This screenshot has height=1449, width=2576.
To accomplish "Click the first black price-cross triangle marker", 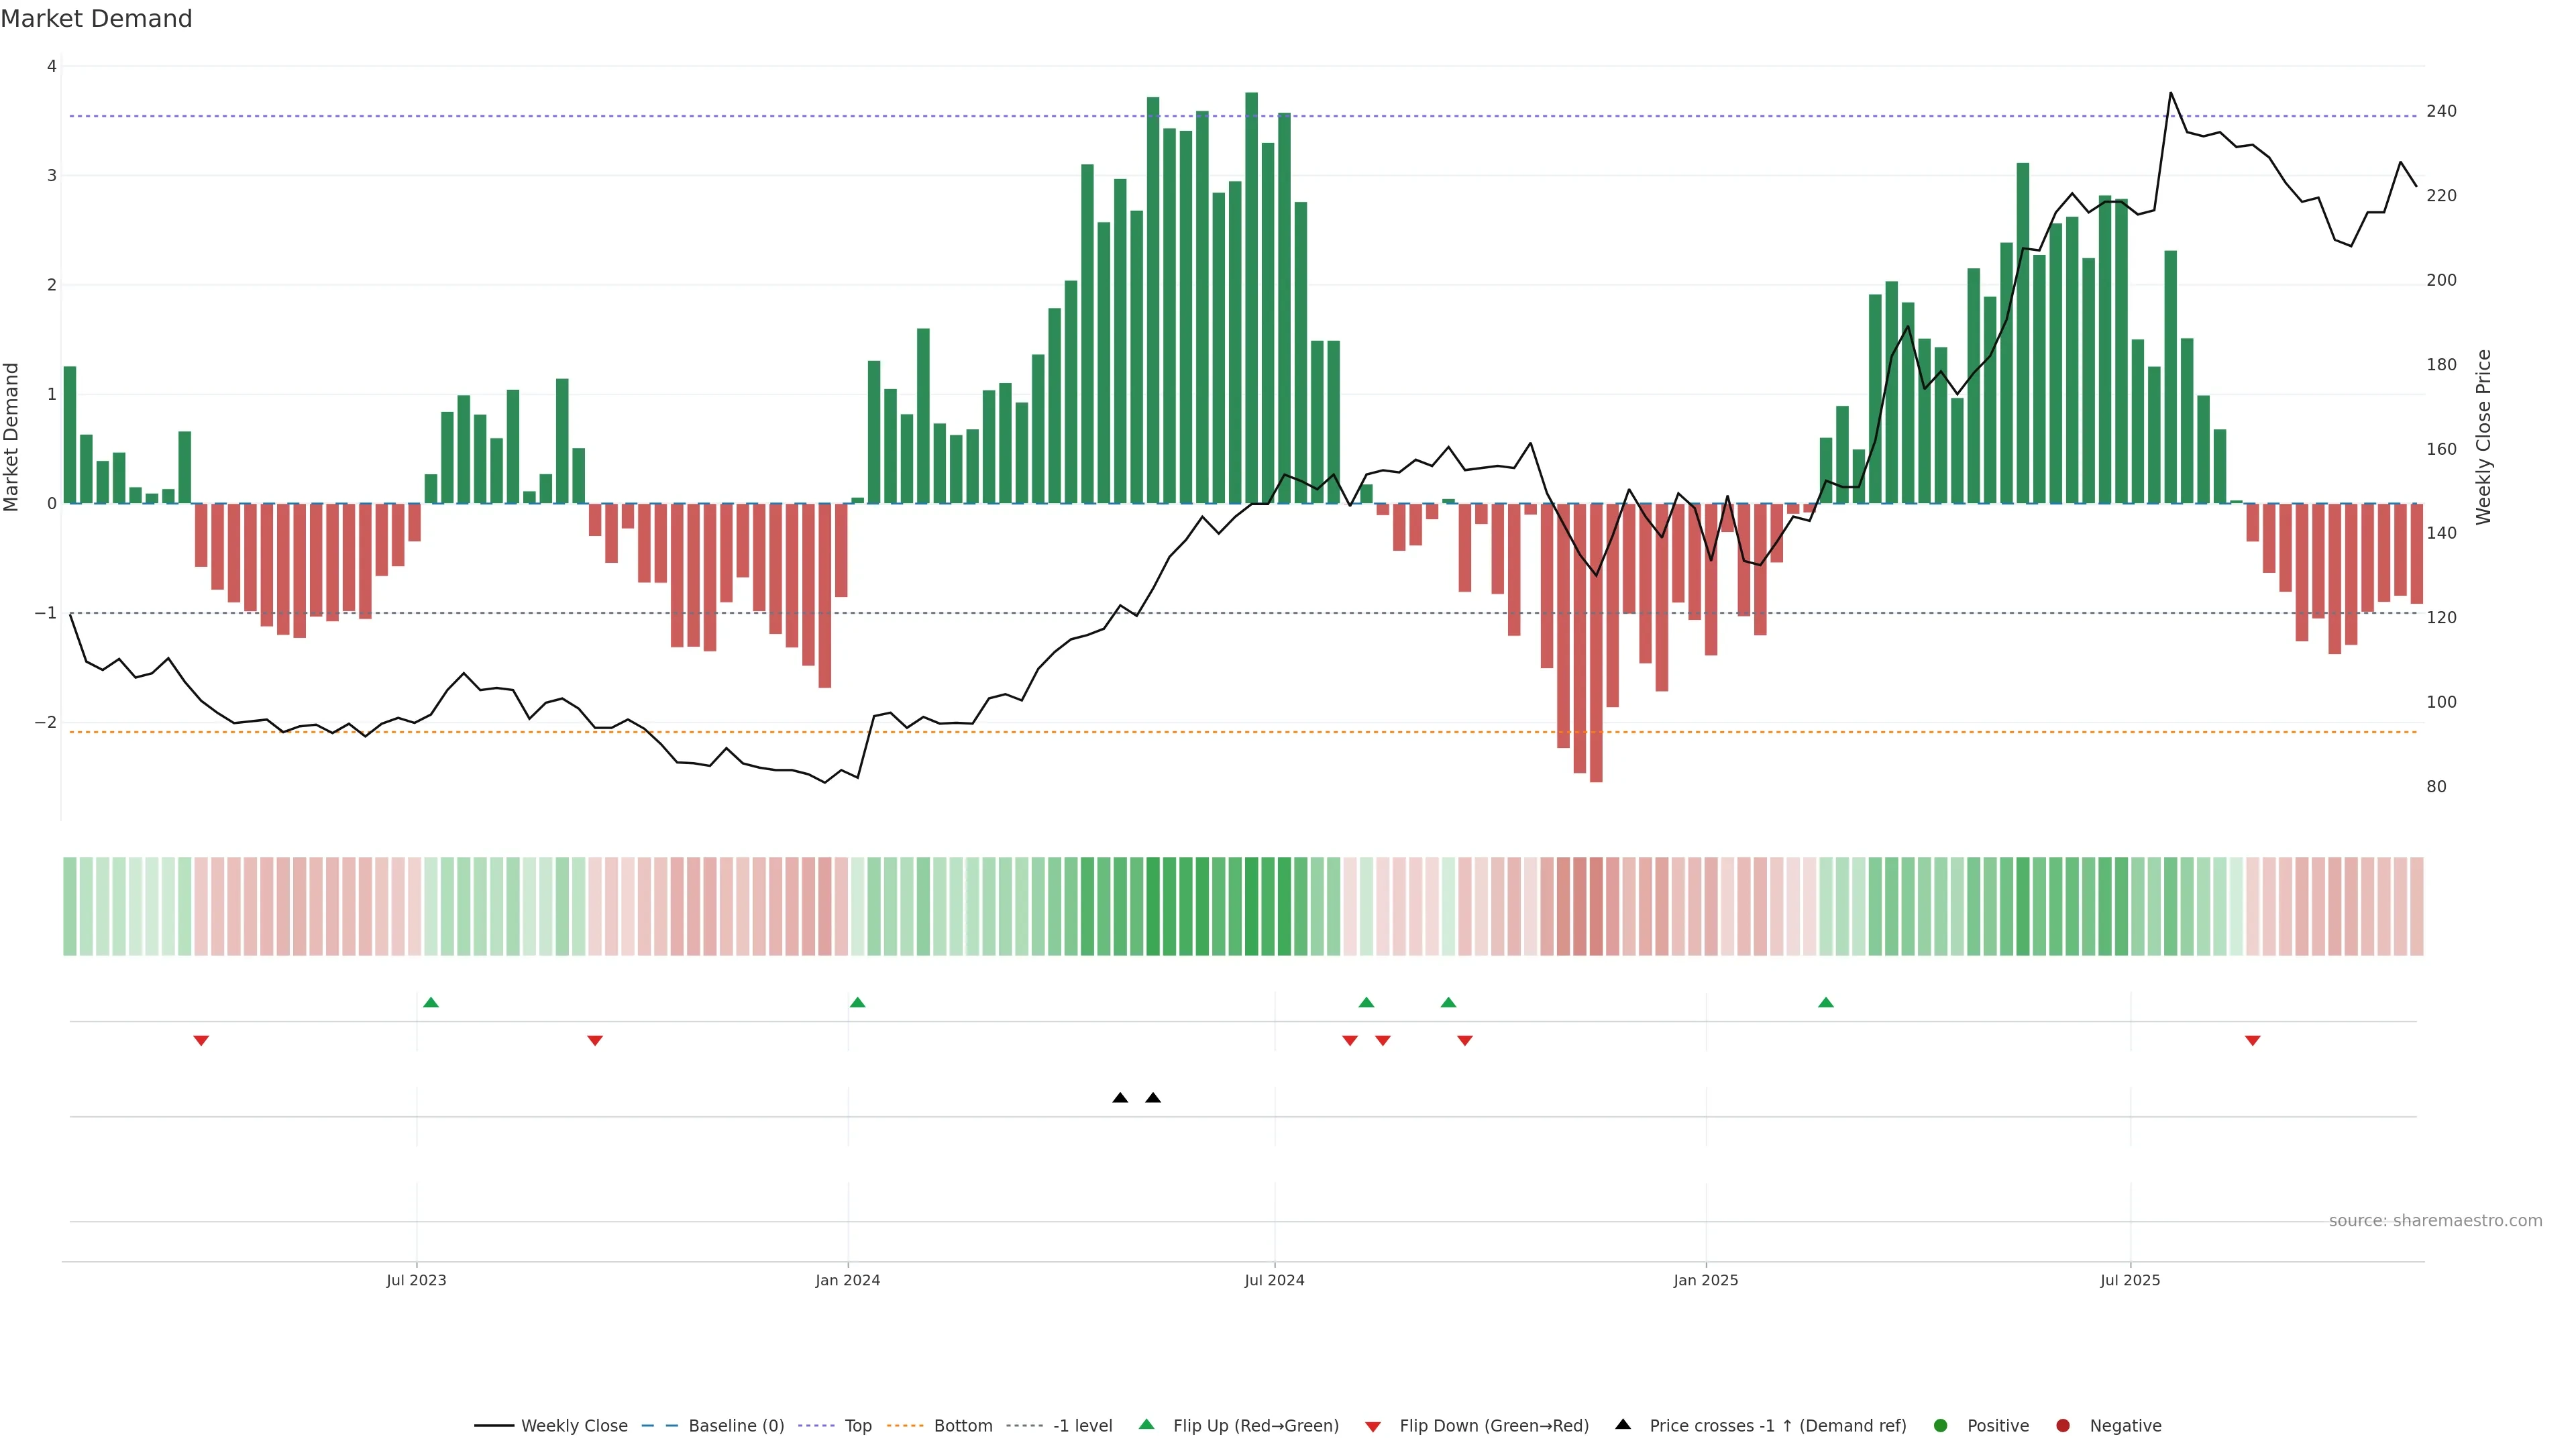I will click(x=1120, y=1098).
